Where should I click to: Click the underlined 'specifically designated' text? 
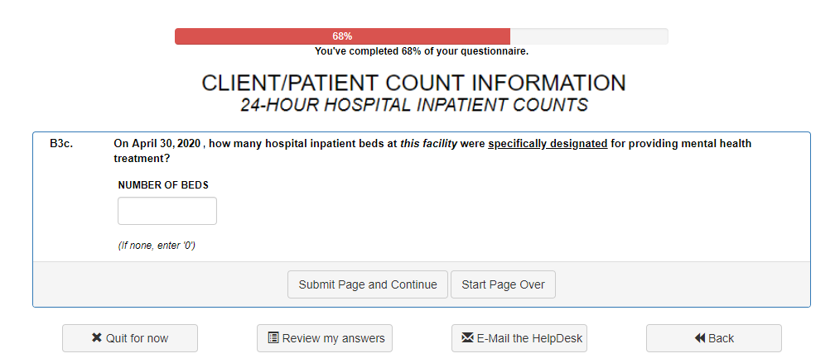[x=548, y=144]
